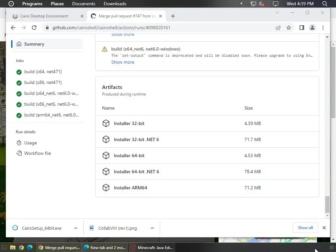
Task: Open File Explorer in taskbar
Action: coord(13,248)
